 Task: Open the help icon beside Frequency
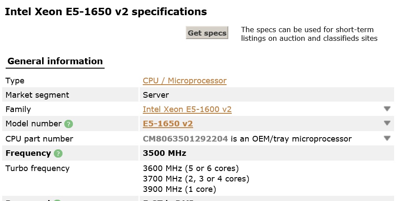[x=58, y=154]
